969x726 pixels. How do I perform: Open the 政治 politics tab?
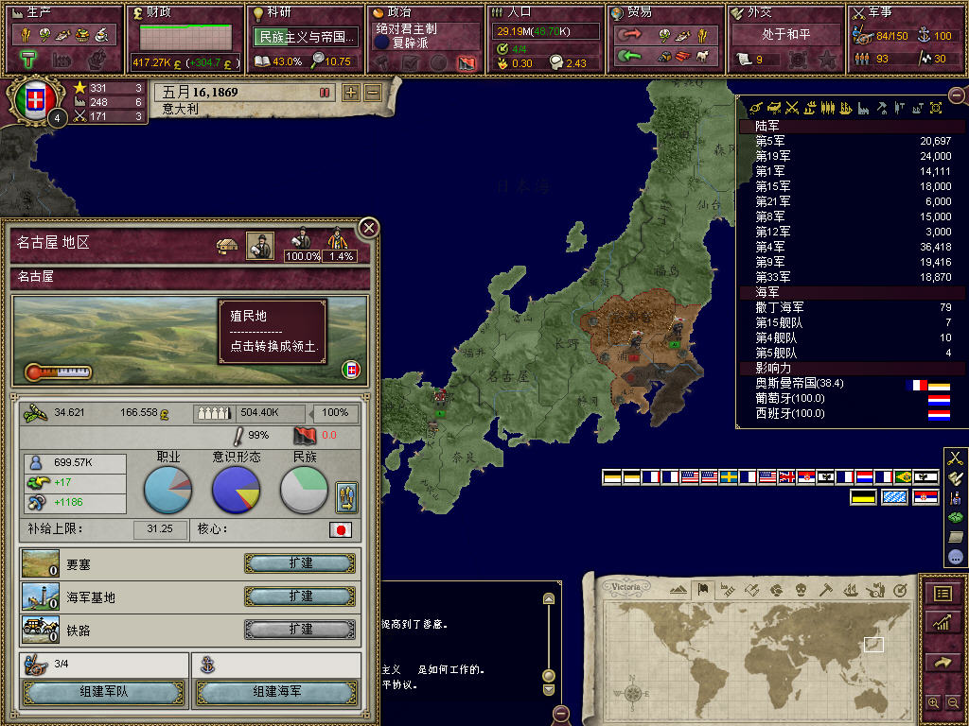click(426, 39)
